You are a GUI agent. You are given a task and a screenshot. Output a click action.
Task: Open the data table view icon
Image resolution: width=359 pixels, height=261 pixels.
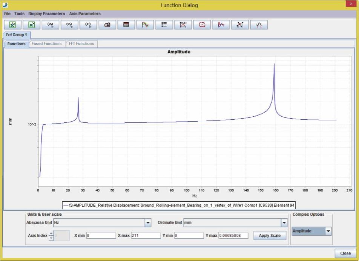click(126, 25)
